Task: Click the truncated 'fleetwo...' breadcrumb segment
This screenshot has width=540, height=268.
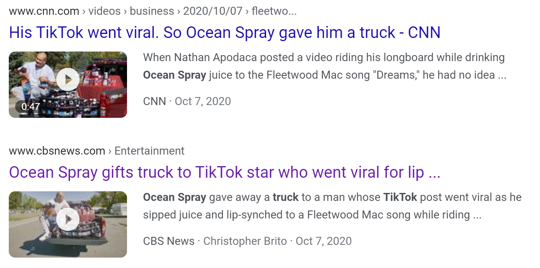Action: click(274, 11)
